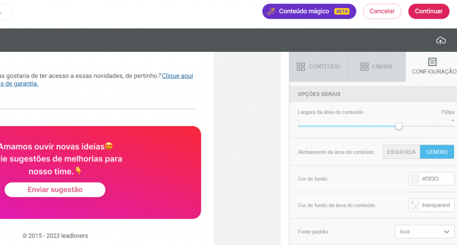
Task: Set content alignment to ESQUERDA
Action: 401,152
